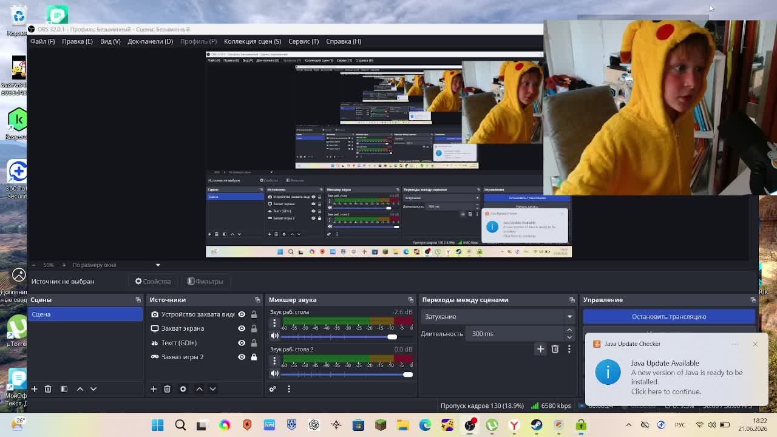This screenshot has height=437, width=777.
Task: Open audio mixer menu three-dot icon
Action: [x=289, y=389]
